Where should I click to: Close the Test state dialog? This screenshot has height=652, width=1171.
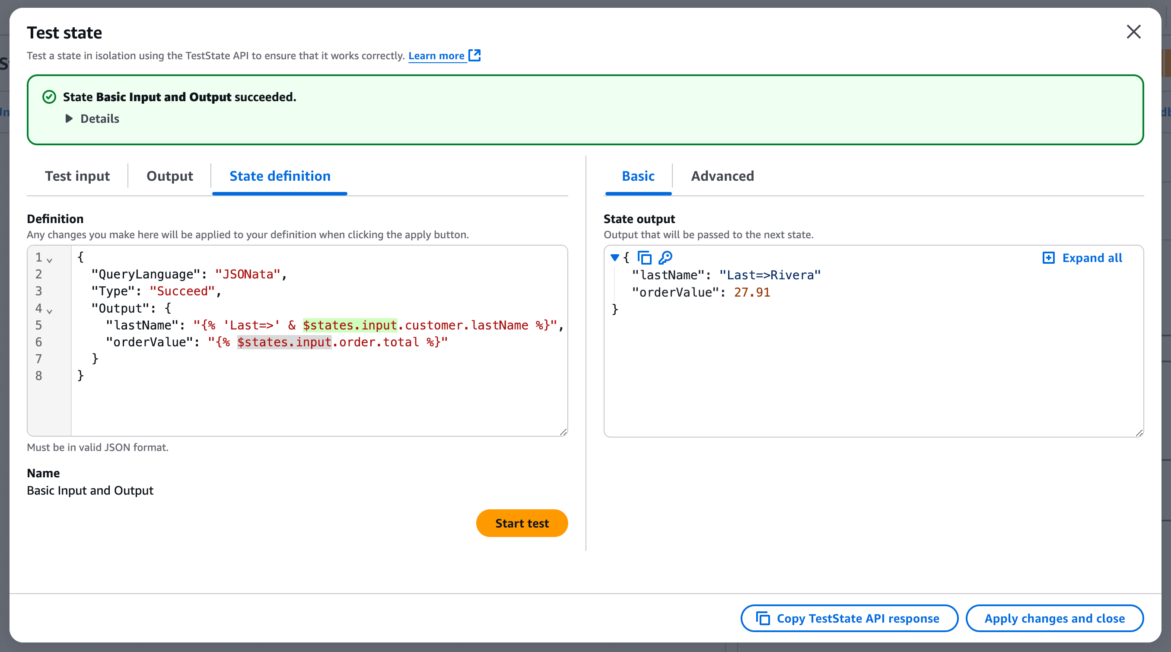point(1134,32)
